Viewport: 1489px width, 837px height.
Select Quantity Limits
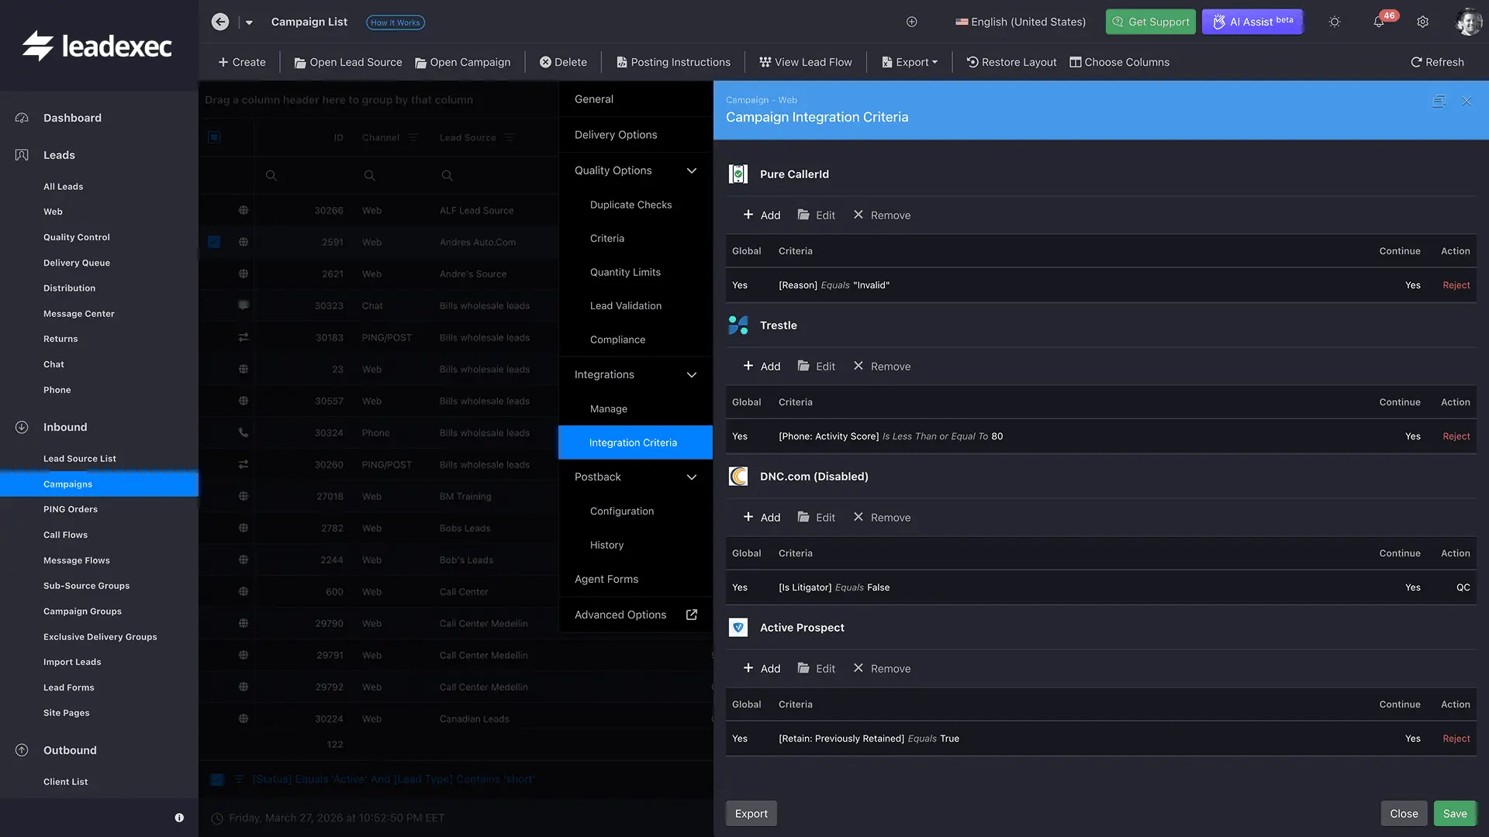point(625,272)
